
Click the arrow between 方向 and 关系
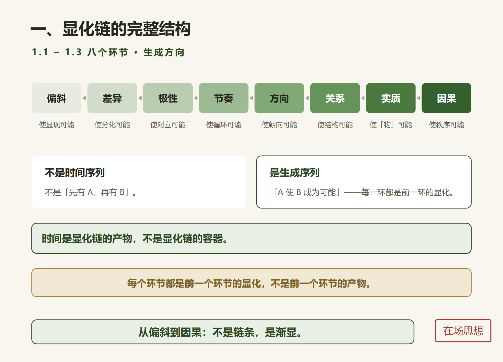(307, 98)
